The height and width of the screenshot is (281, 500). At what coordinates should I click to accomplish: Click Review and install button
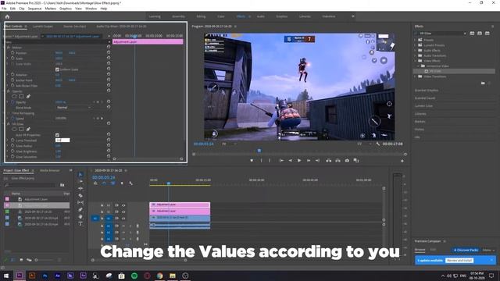click(x=459, y=260)
